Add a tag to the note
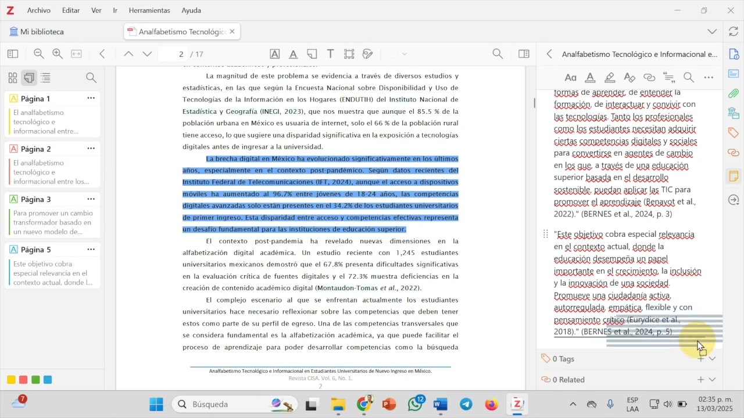744x418 pixels. [x=700, y=359]
